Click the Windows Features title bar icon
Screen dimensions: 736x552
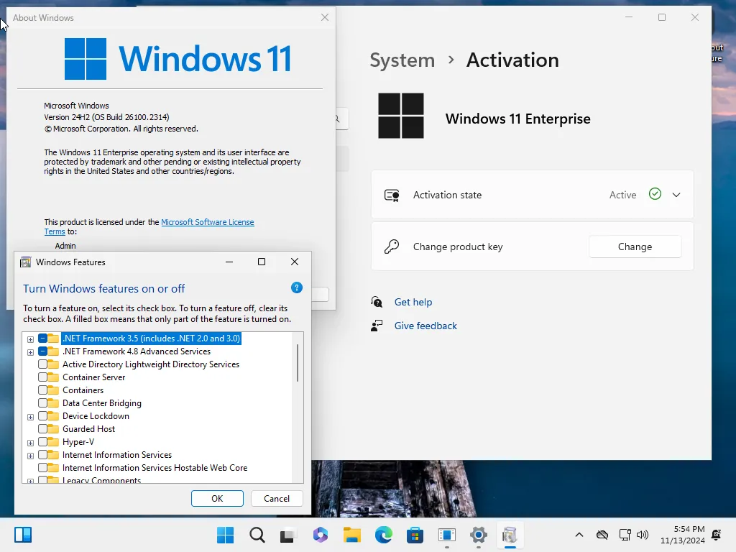[25, 262]
